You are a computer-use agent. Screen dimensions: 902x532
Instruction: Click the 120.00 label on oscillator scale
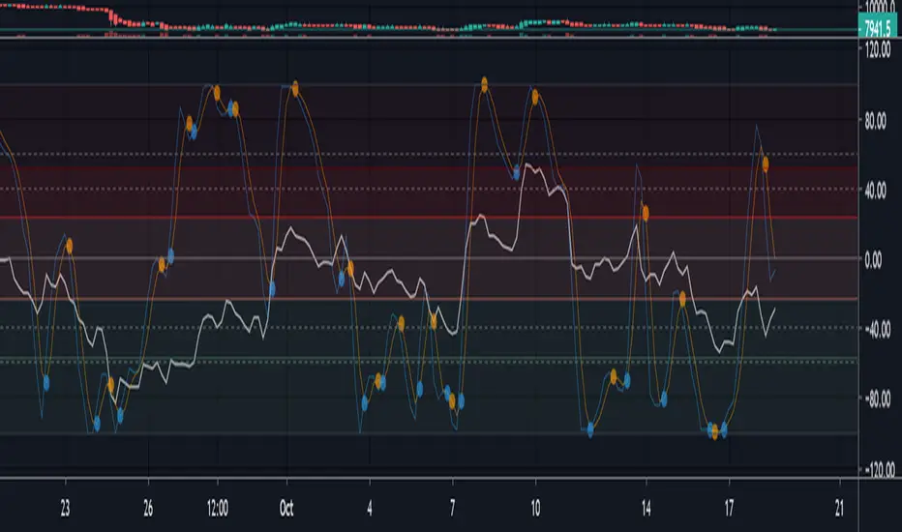click(880, 52)
